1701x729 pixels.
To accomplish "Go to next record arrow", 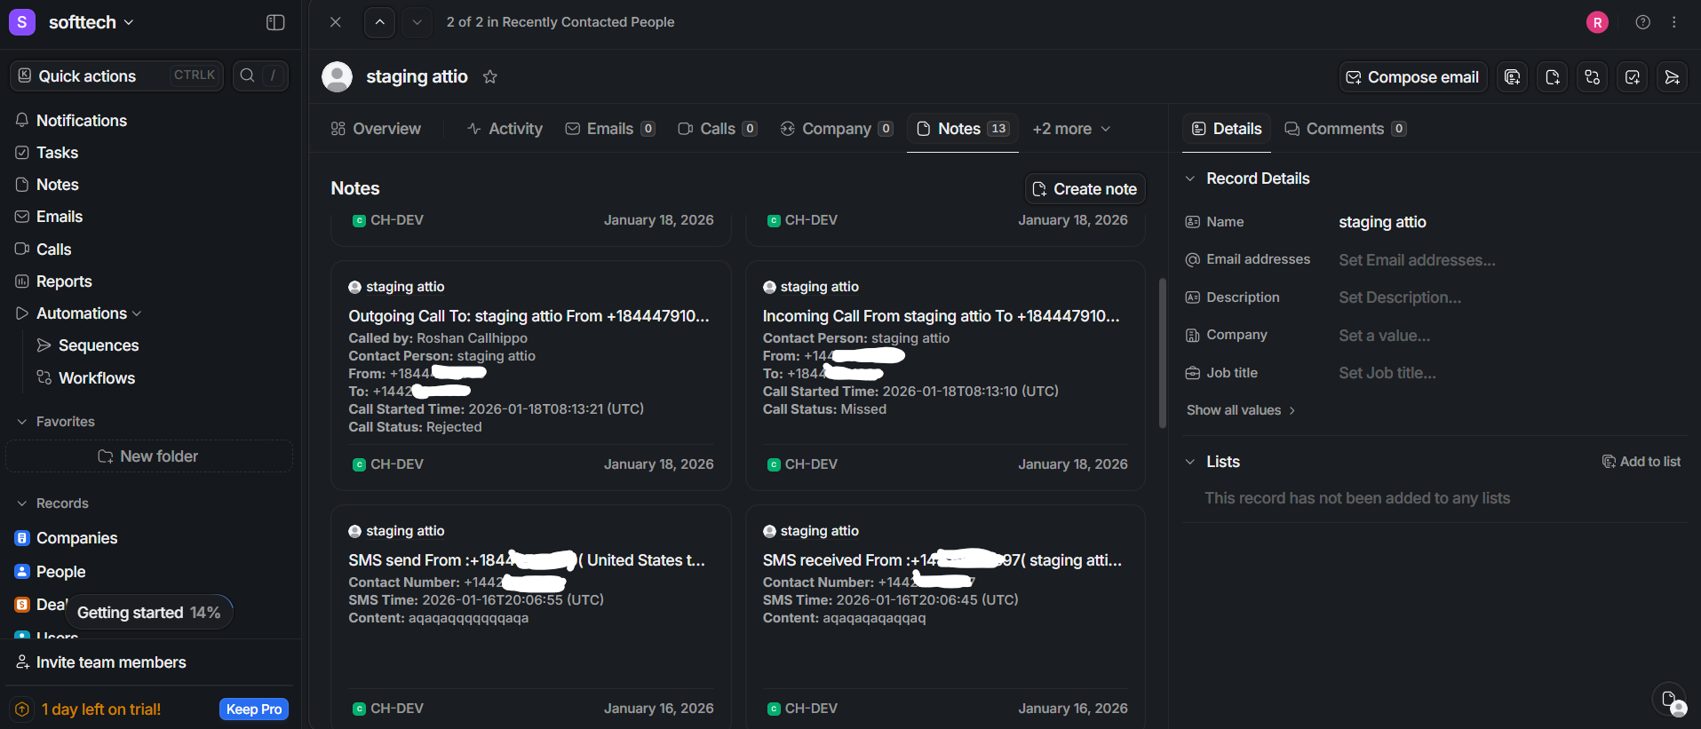I will tap(417, 22).
